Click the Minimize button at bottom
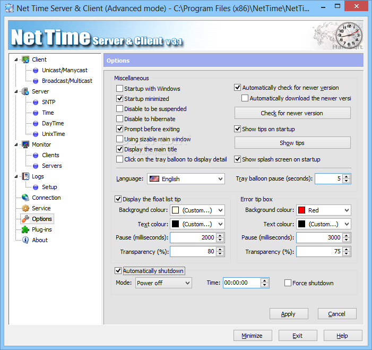Image resolution: width=372 pixels, height=350 pixels. 253,336
